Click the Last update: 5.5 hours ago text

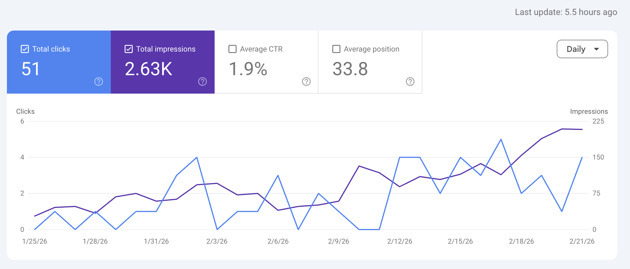pyautogui.click(x=566, y=12)
